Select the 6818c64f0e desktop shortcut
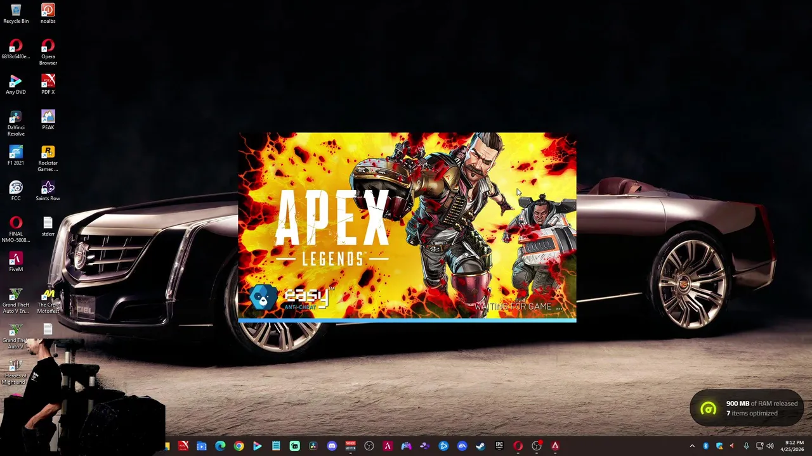This screenshot has width=812, height=456. coord(16,49)
